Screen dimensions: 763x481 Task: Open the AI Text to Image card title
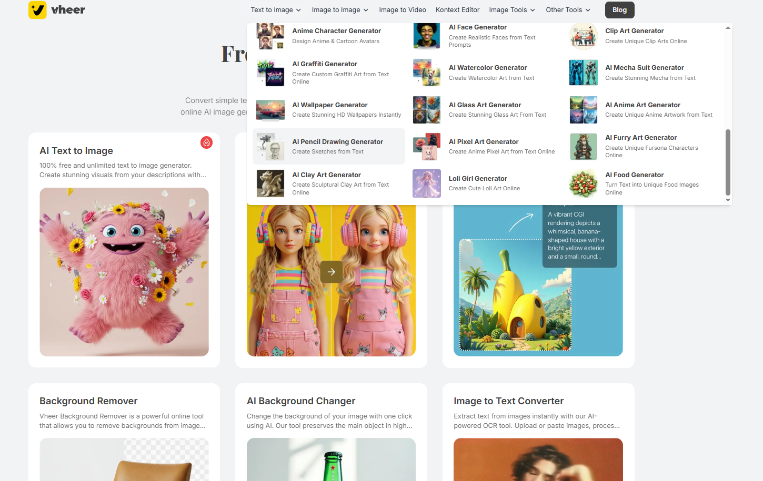(76, 151)
